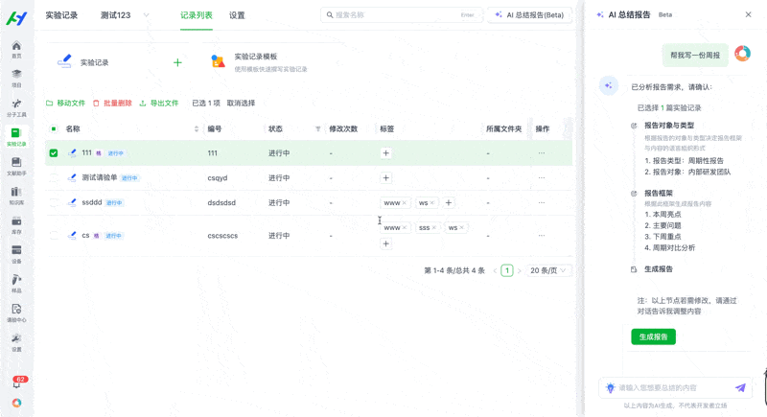Click the 编号 cell dsdsdsd
This screenshot has width=767, height=417.
tap(221, 202)
